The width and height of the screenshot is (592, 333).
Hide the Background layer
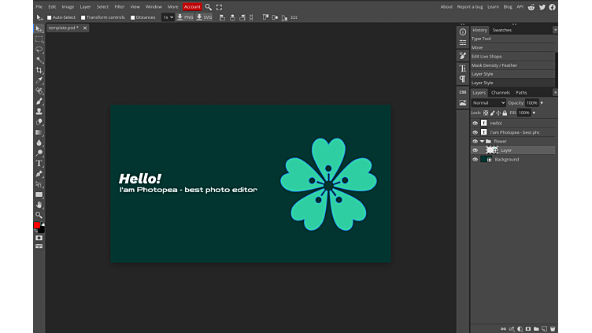pos(475,159)
